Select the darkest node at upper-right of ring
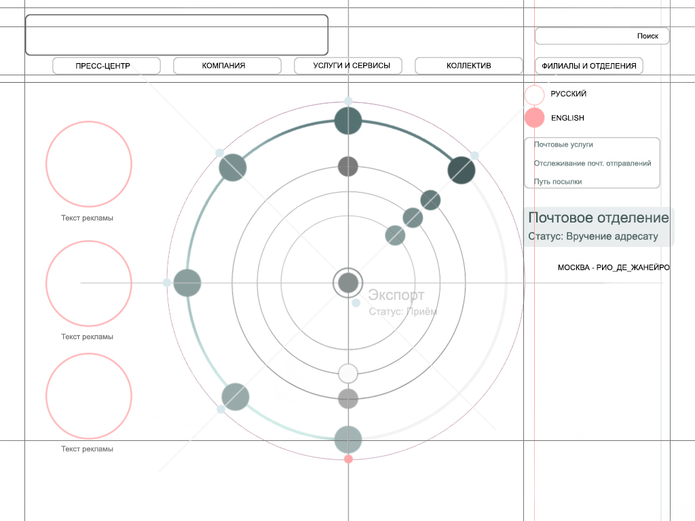 (x=462, y=170)
